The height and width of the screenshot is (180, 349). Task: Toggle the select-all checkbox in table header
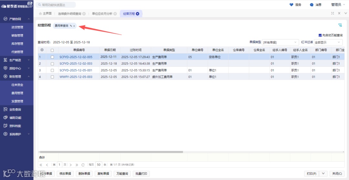[x=52, y=50]
